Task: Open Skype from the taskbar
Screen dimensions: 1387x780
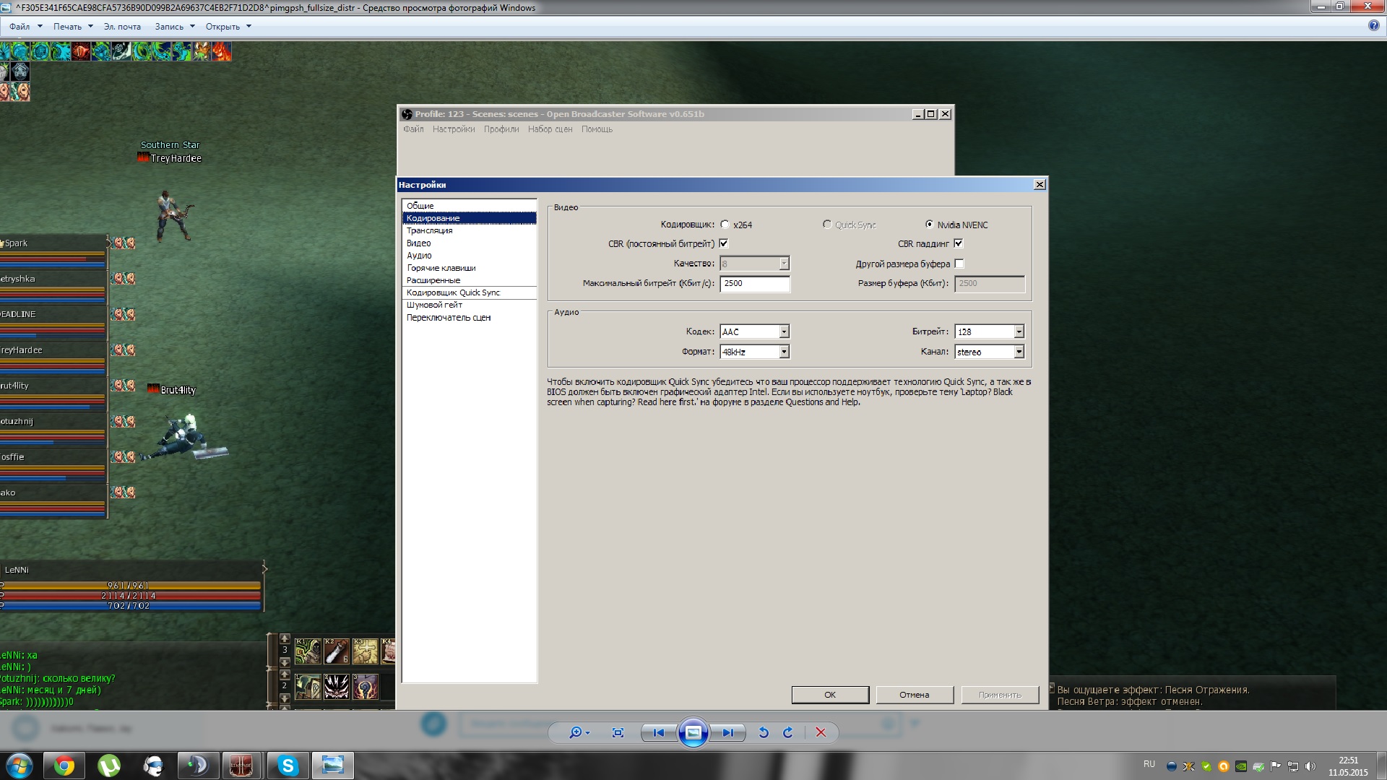Action: coord(288,766)
